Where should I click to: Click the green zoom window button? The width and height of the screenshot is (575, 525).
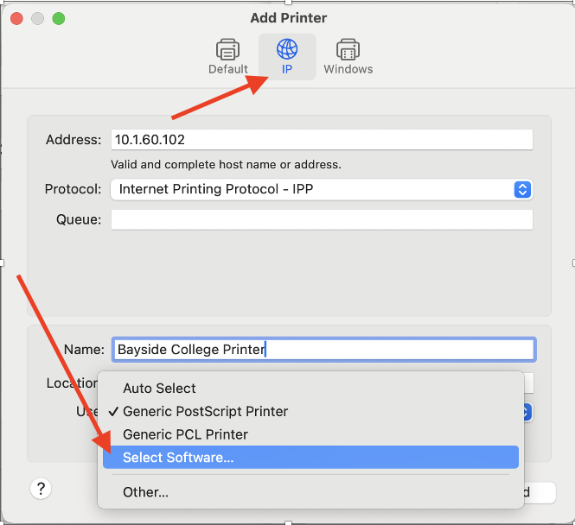tap(59, 18)
